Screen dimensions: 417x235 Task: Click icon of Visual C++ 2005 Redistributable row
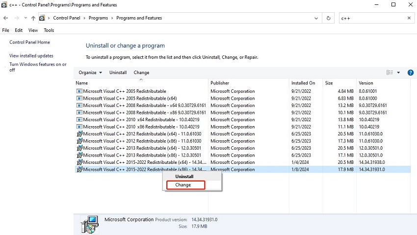(x=79, y=91)
